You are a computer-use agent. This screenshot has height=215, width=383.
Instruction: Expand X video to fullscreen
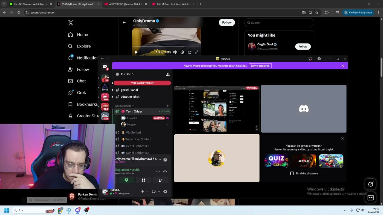197,52
